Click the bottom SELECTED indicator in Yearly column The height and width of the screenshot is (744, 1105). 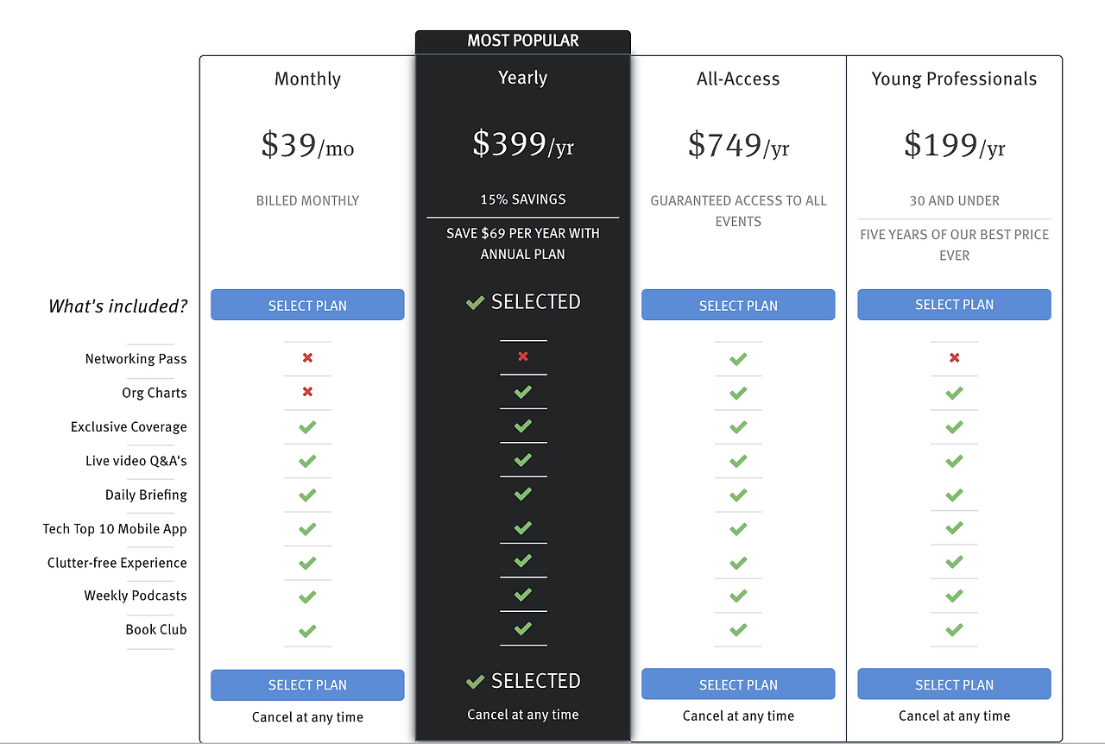[x=523, y=681]
